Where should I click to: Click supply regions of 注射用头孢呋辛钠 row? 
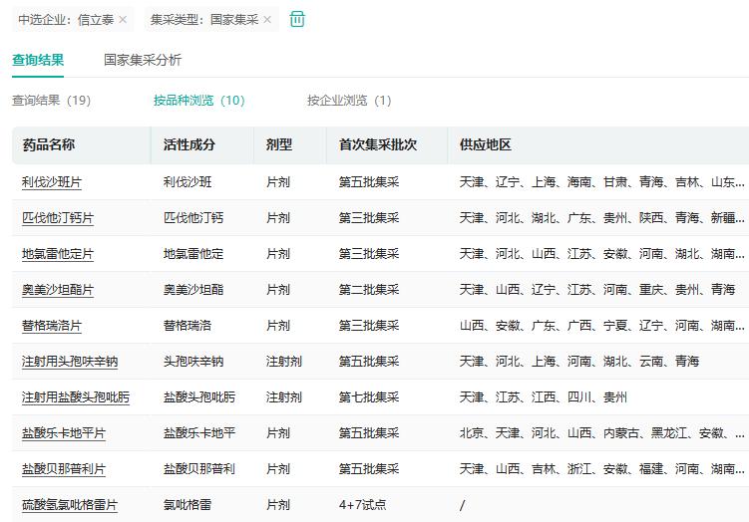pyautogui.click(x=578, y=362)
